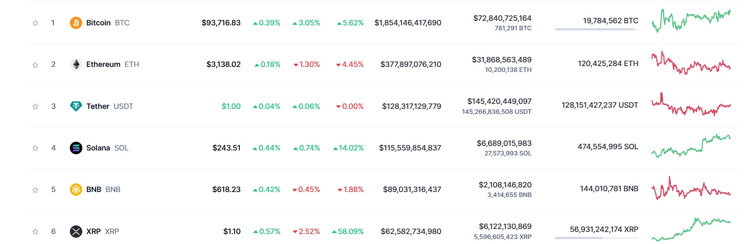This screenshot has width=750, height=244.
Task: Toggle the watchlist star for Ethereum
Action: 35,65
